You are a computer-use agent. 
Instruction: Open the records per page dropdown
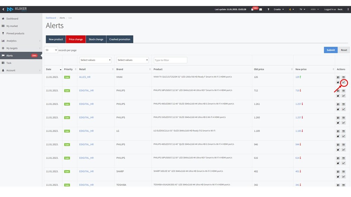coord(51,50)
